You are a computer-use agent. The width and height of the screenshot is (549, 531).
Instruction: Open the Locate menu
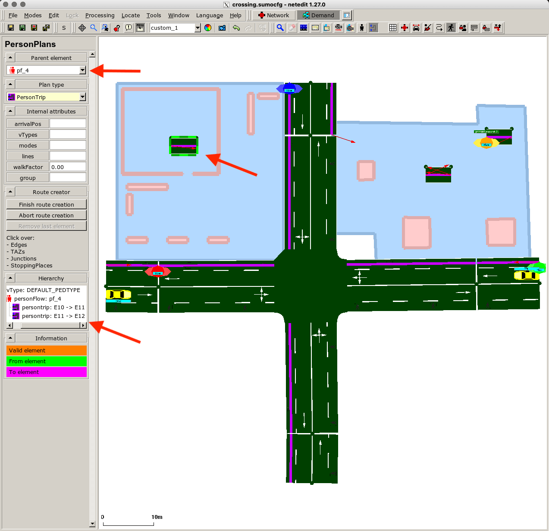[131, 15]
